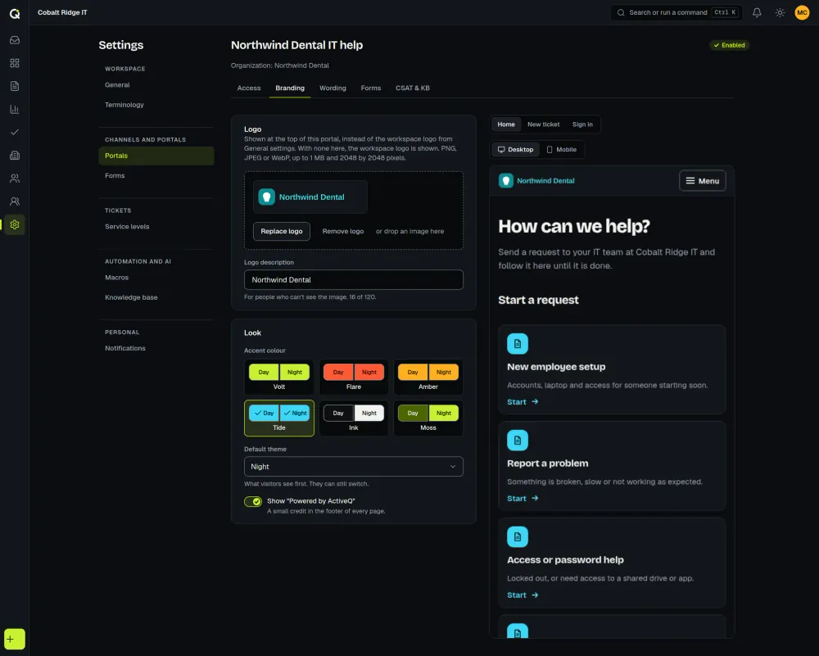
Task: Open the dashboard grid icon
Action: (x=15, y=63)
